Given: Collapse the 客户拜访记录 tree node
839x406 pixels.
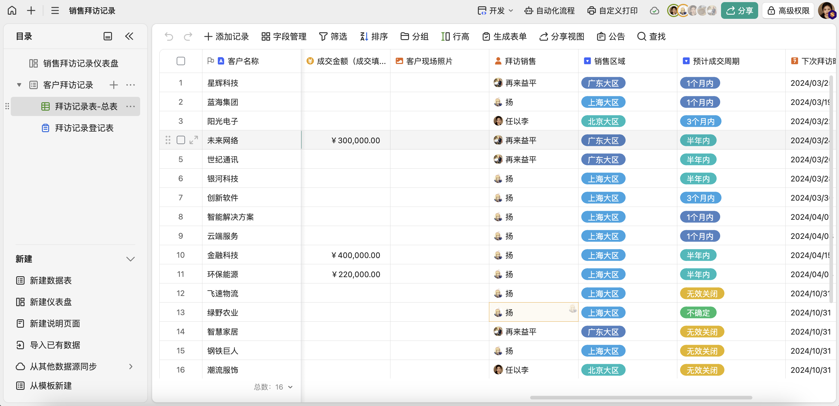Looking at the screenshot, I should click(19, 85).
